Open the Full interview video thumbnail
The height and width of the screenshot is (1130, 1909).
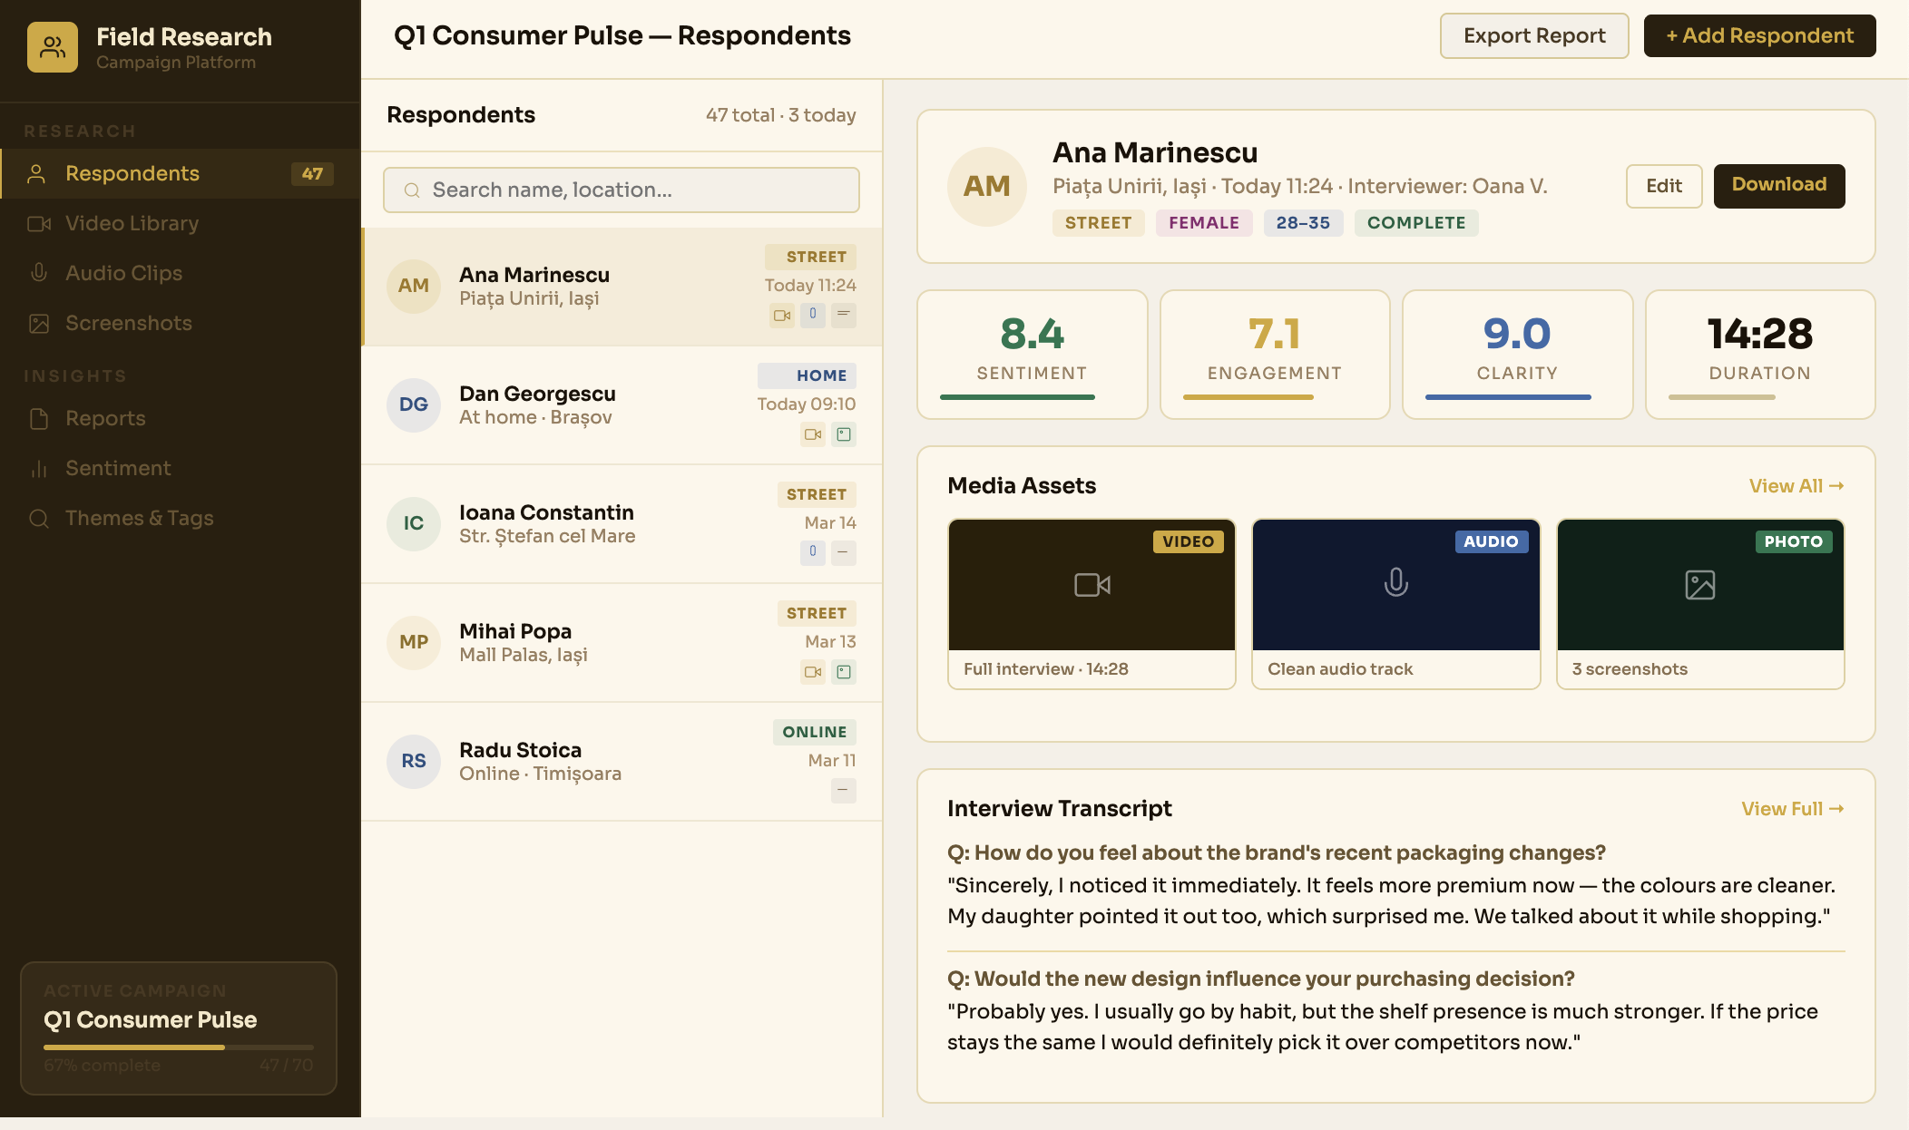(1092, 585)
